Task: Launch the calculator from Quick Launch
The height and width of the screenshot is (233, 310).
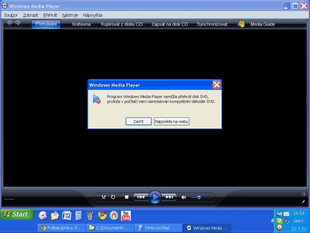Action: [x=79, y=216]
